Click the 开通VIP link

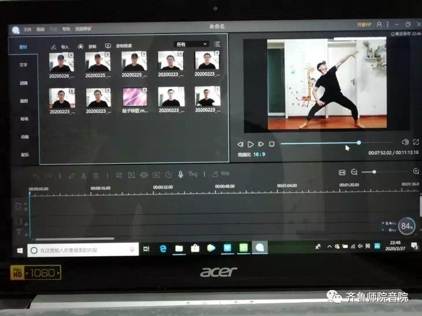pyautogui.click(x=363, y=25)
